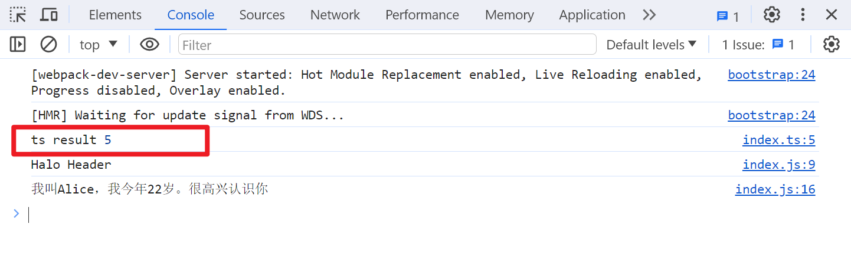Switch to the Elements tab
Viewport: 851px width, 257px height.
click(115, 15)
